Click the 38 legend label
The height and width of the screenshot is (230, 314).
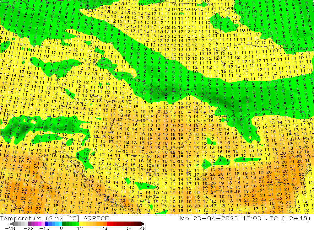point(128,228)
